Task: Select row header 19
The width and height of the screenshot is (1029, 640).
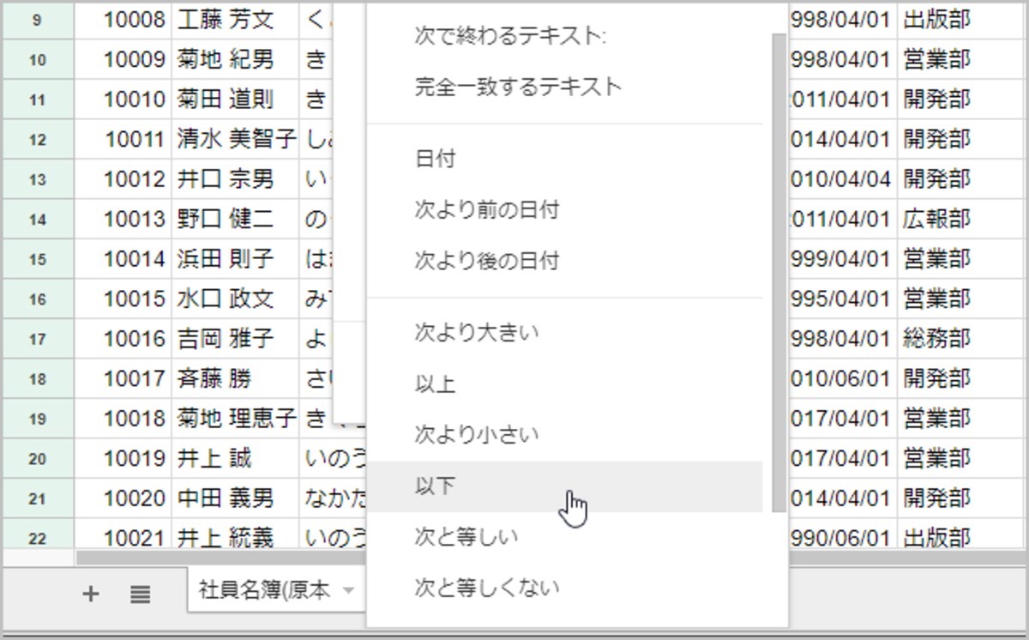Action: coord(38,419)
